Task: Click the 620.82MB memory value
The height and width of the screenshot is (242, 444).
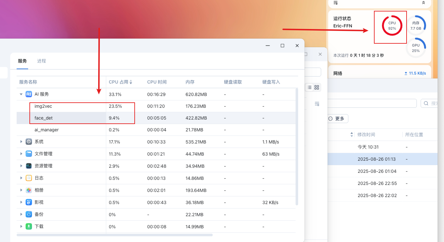Action: [196, 94]
